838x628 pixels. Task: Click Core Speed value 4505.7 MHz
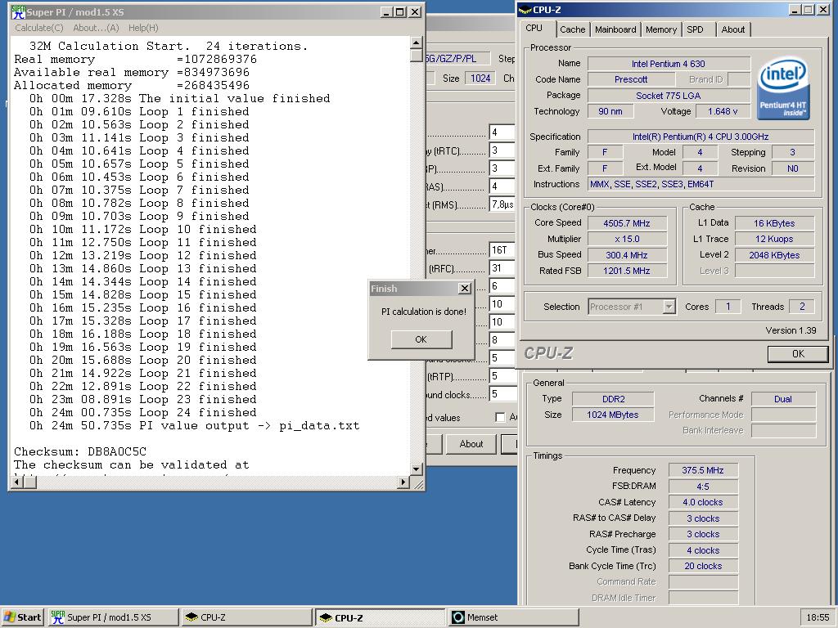(x=627, y=223)
